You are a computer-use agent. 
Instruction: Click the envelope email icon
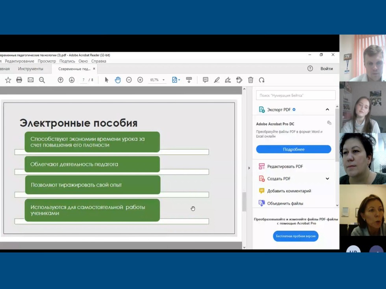tap(30, 80)
